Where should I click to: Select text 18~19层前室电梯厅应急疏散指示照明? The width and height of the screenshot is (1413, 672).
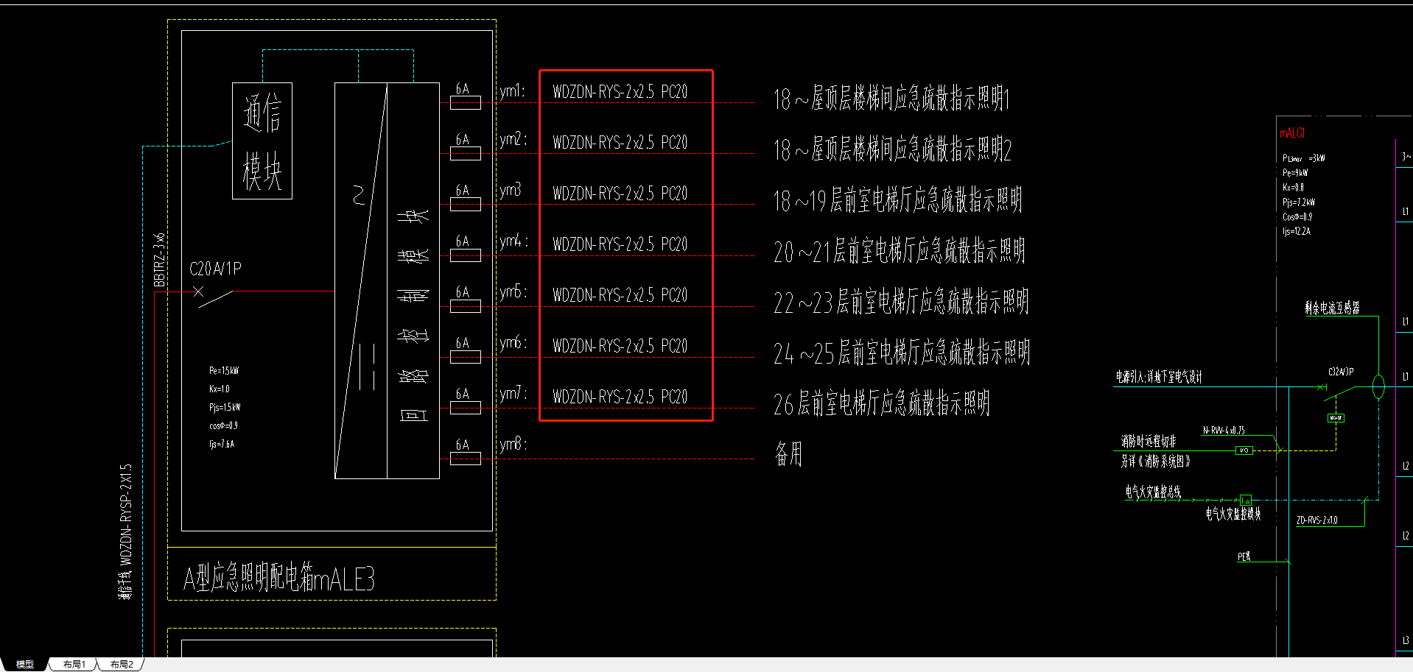click(898, 200)
